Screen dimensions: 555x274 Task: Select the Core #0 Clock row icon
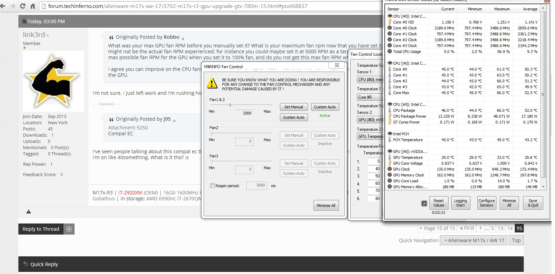tap(390, 28)
